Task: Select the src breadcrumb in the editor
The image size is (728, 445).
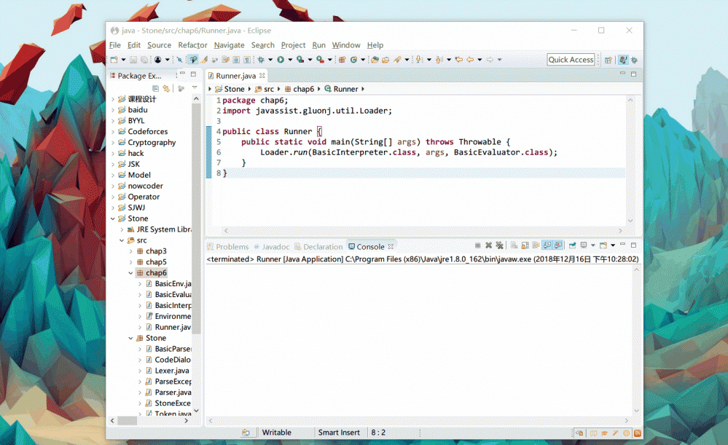Action: 269,89
